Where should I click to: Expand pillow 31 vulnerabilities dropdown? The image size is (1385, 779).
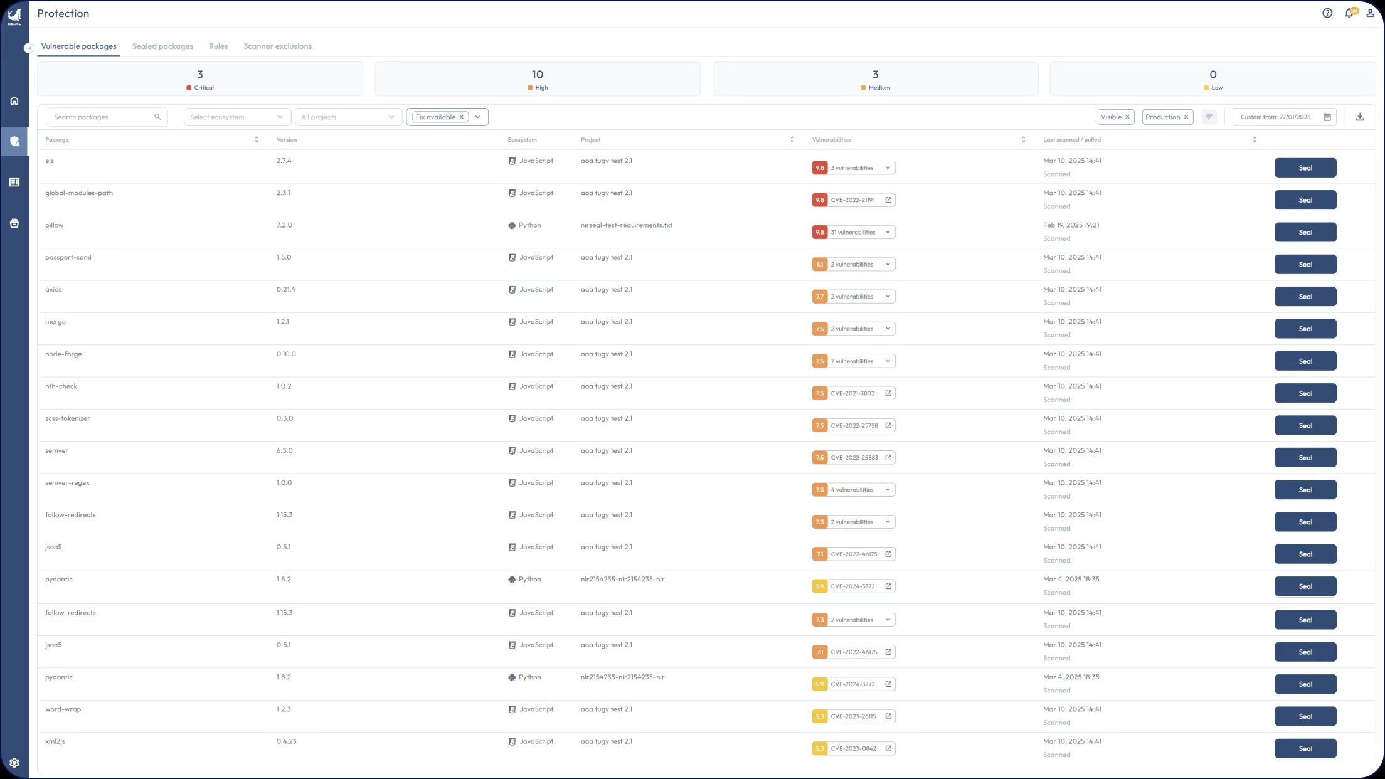click(x=854, y=232)
